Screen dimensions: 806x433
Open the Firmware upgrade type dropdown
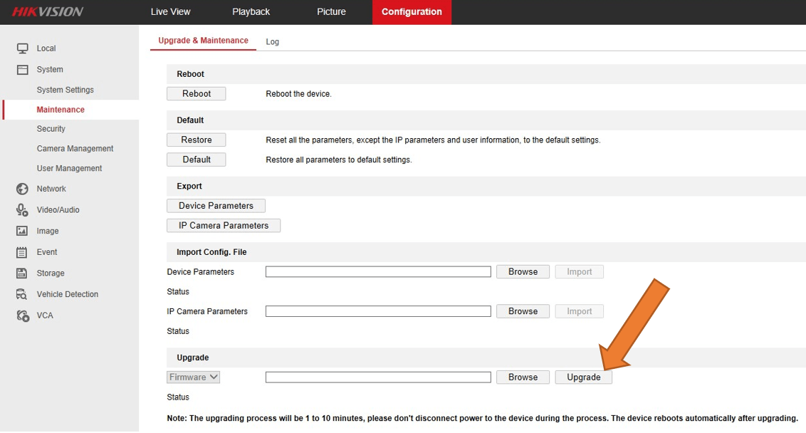point(194,377)
